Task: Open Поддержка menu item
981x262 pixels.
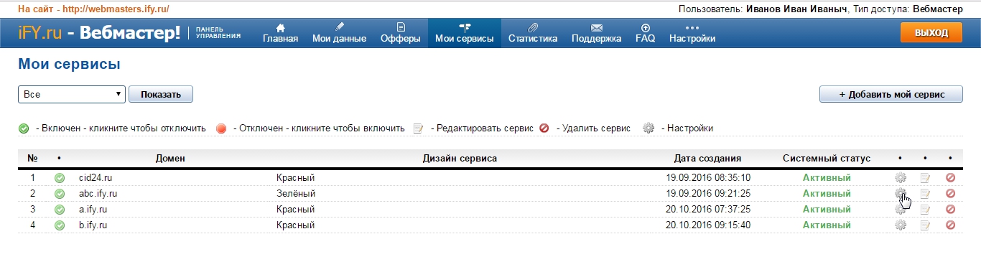Action: [597, 33]
